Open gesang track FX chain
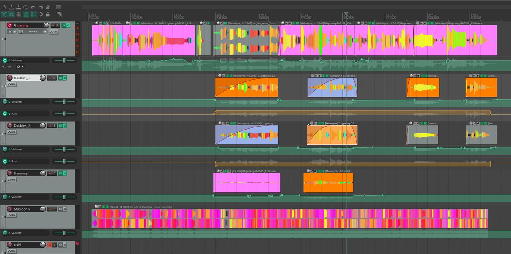The image size is (511, 254). click(x=64, y=26)
